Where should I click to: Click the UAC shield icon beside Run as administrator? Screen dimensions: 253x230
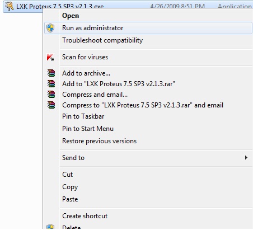click(50, 28)
